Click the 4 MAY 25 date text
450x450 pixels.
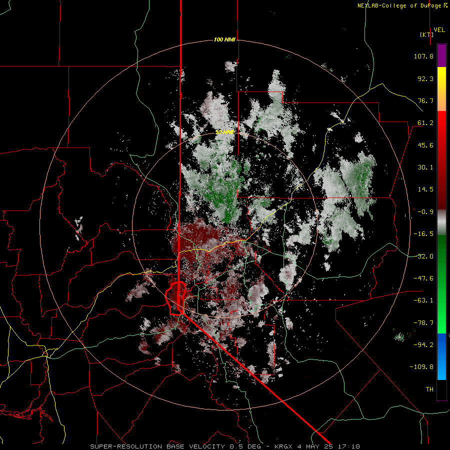(x=316, y=446)
